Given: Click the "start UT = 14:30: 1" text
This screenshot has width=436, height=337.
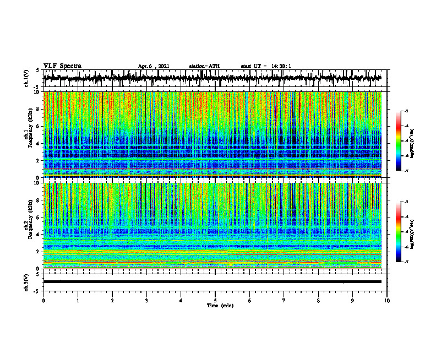Looking at the screenshot, I should click(x=266, y=66).
